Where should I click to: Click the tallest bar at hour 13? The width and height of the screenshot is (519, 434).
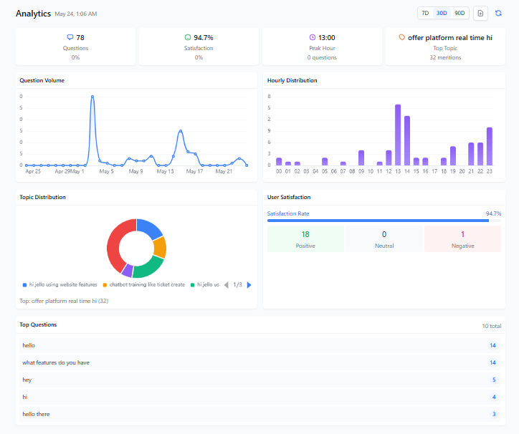point(398,135)
